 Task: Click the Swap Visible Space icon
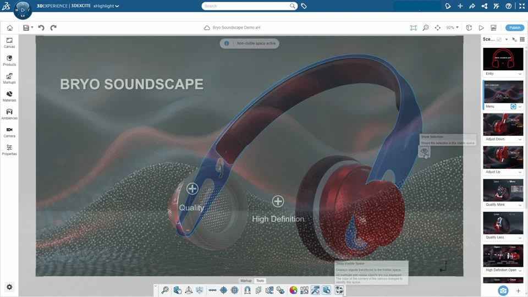click(x=339, y=290)
